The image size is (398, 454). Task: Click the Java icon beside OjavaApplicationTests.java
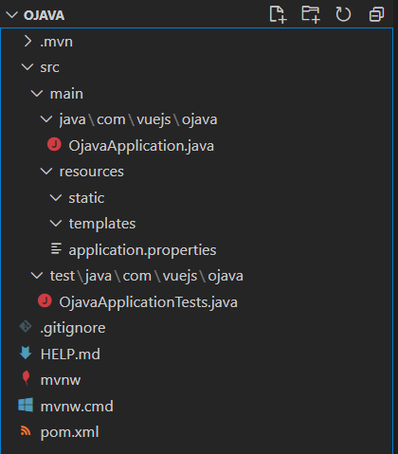[x=45, y=300]
